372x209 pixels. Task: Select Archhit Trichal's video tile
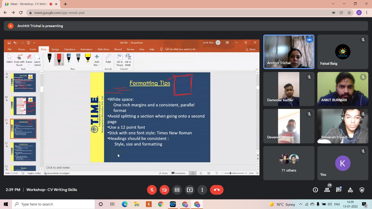click(289, 52)
